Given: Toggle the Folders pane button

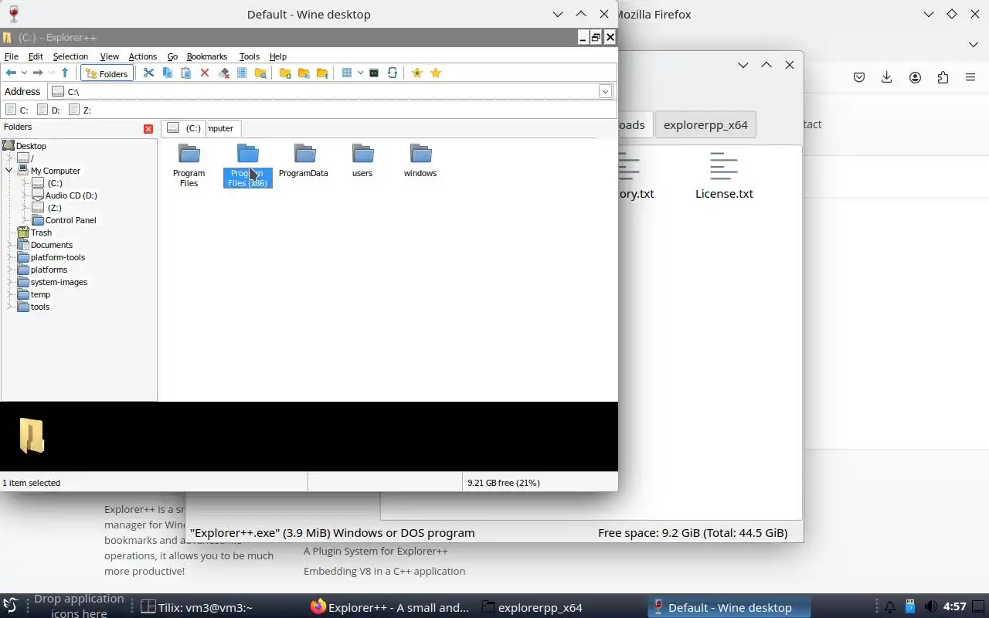Looking at the screenshot, I should pos(107,73).
